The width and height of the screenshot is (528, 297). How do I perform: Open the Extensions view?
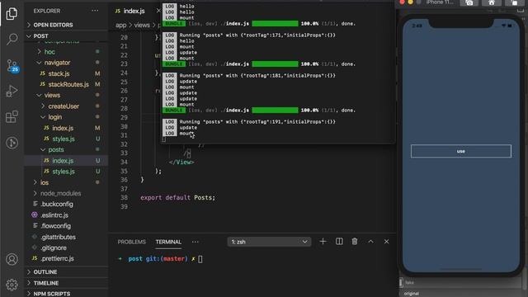click(12, 117)
